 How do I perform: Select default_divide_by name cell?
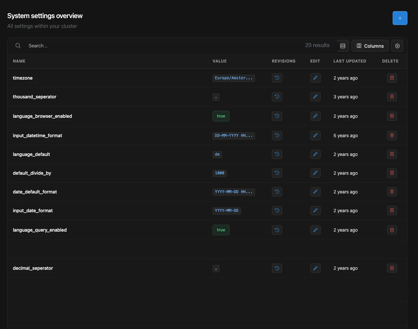click(32, 173)
